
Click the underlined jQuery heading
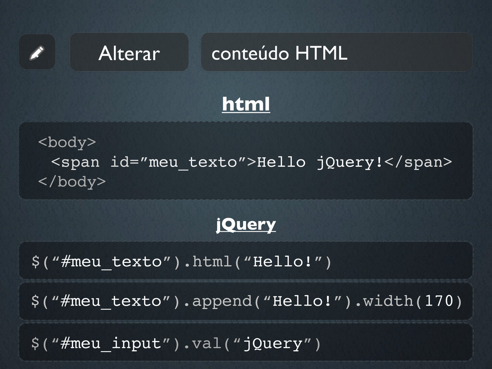coord(246,224)
